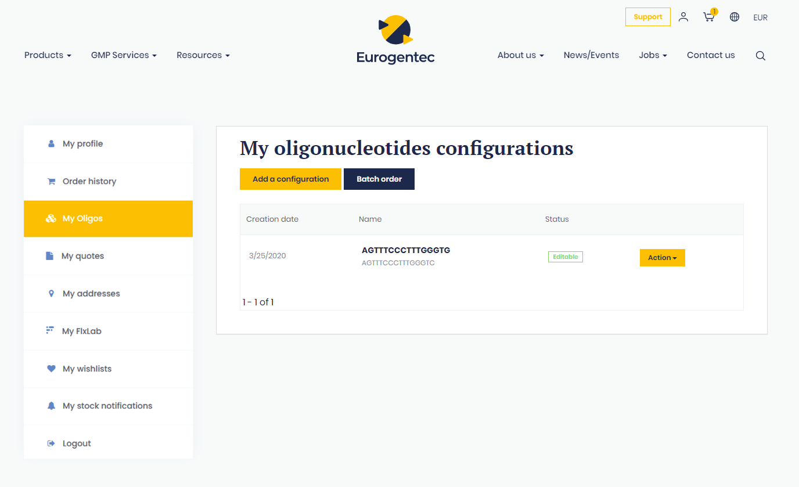
Task: Click the cart item count badge
Action: (714, 12)
